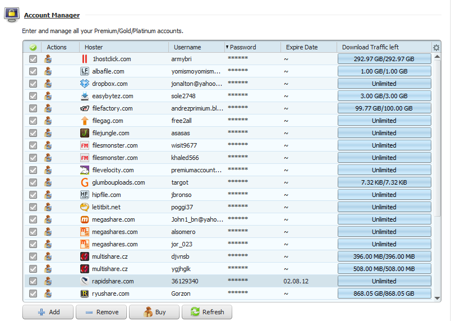
Task: Click the buy icon in the ryushare.com row
Action: 48,294
